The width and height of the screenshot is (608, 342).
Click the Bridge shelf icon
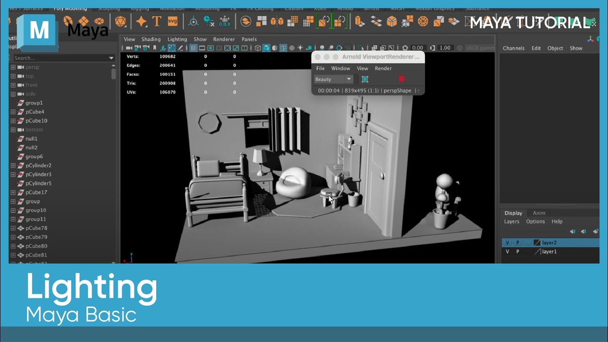pos(376,21)
